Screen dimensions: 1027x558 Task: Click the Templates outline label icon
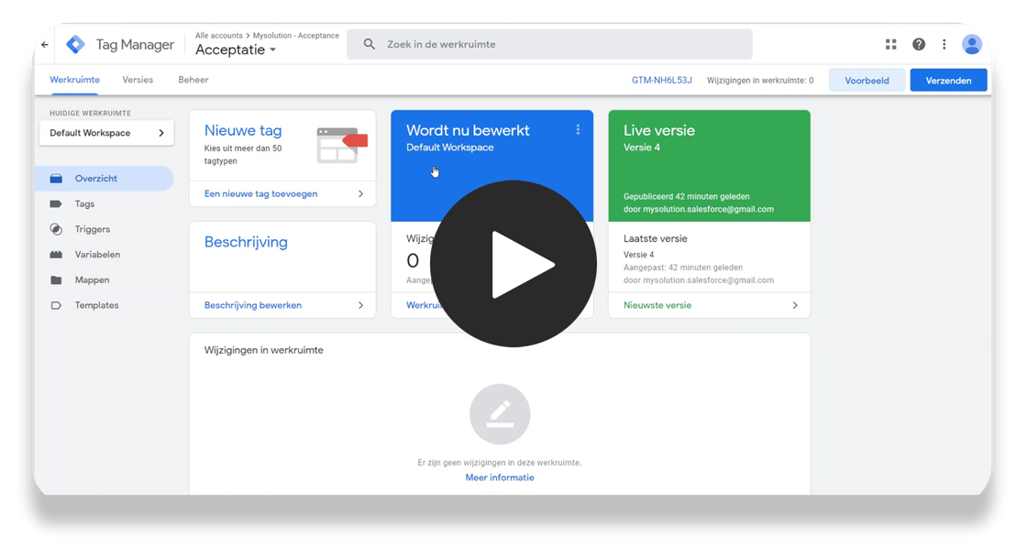tap(56, 305)
